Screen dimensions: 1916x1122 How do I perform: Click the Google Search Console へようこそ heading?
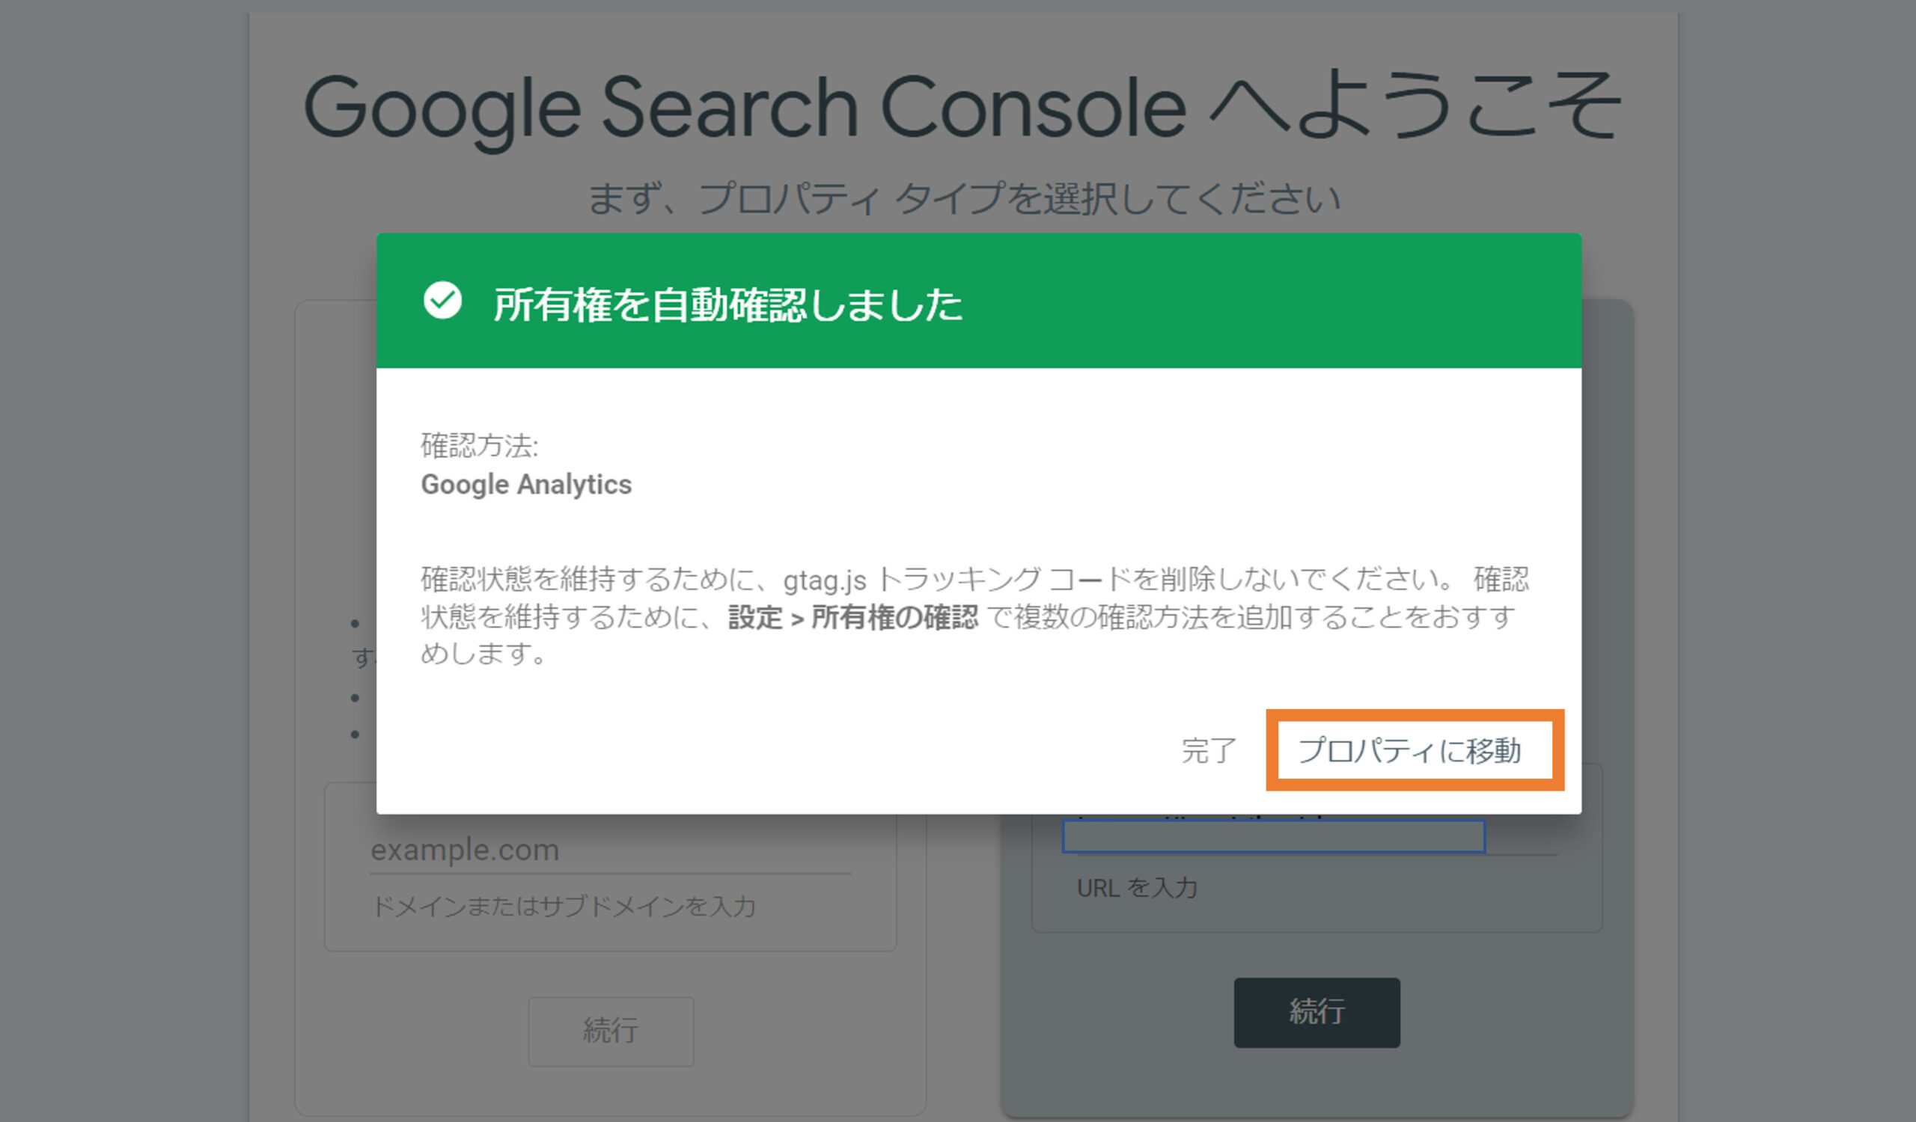coord(962,106)
